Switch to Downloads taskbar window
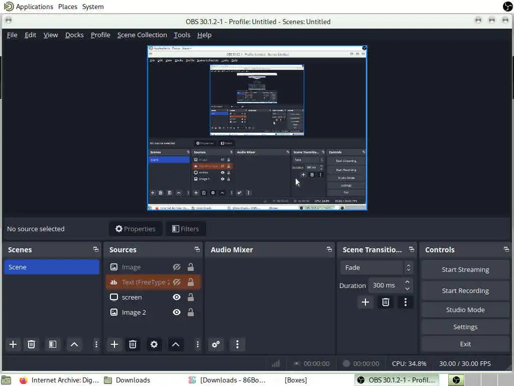 [127, 380]
